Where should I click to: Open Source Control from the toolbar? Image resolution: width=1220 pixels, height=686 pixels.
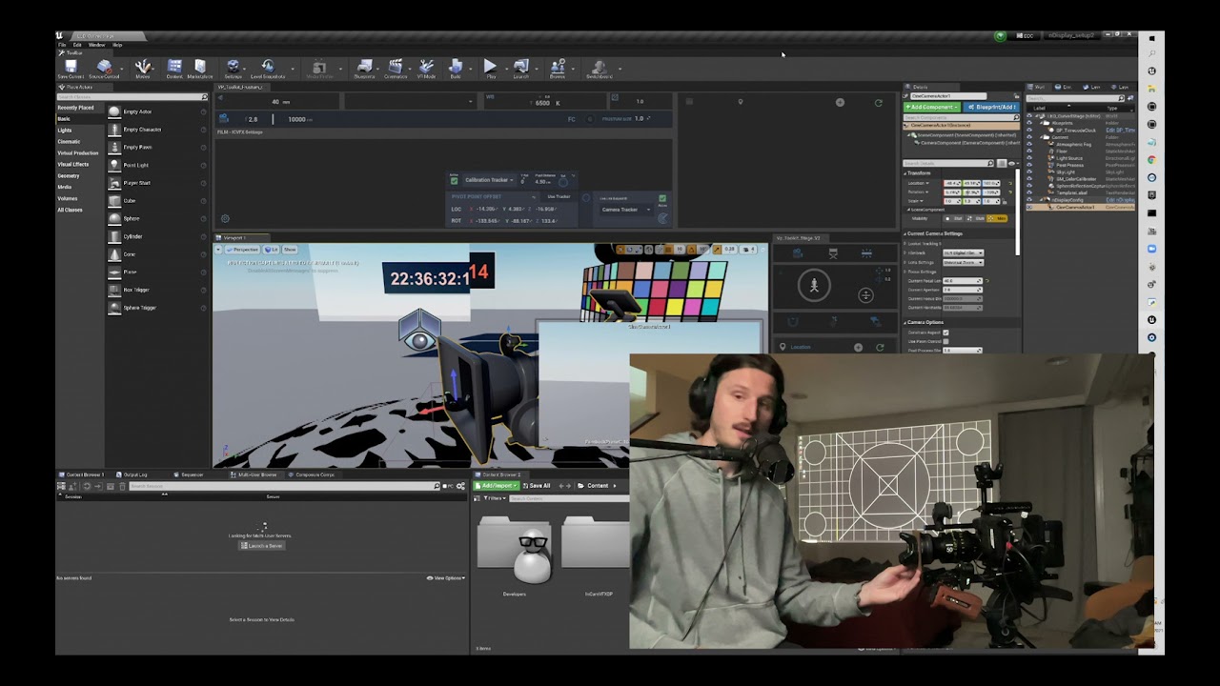point(104,68)
